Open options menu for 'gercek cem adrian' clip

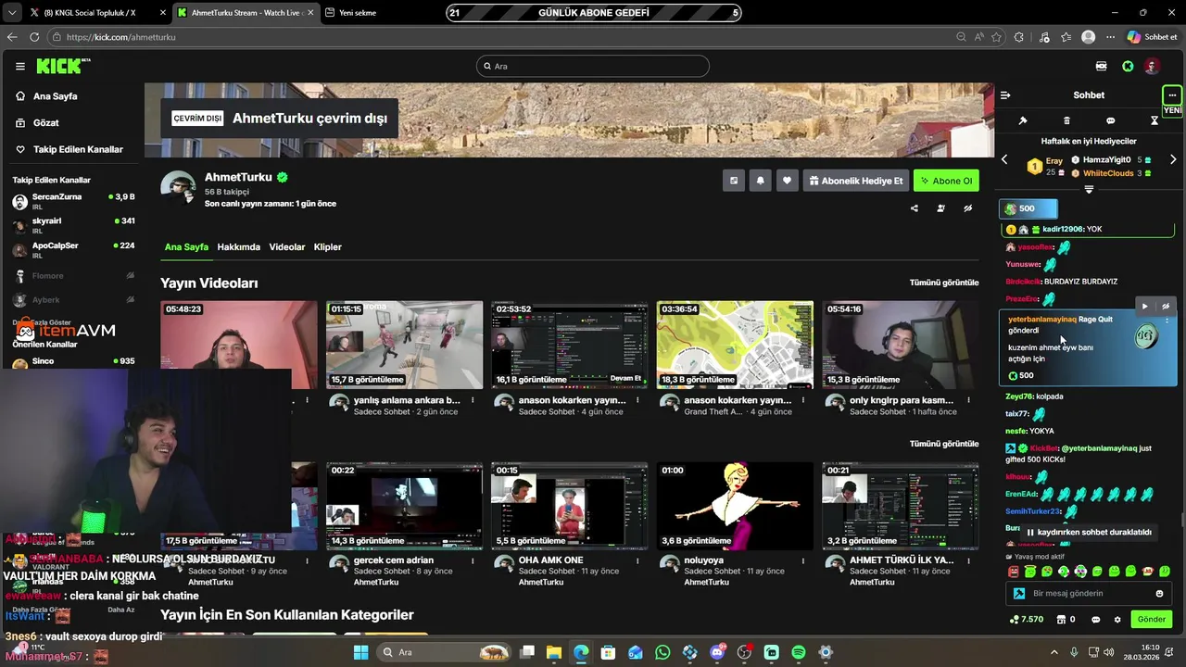click(473, 560)
